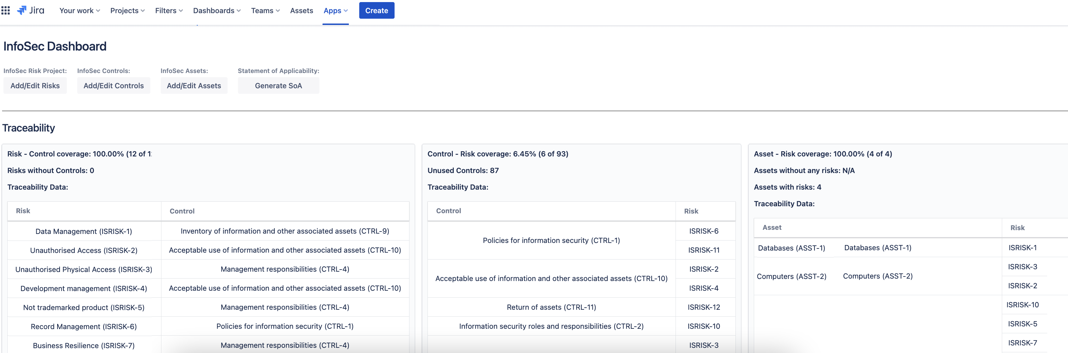Image resolution: width=1068 pixels, height=353 pixels.
Task: Click the Traceability section heading
Action: (29, 128)
